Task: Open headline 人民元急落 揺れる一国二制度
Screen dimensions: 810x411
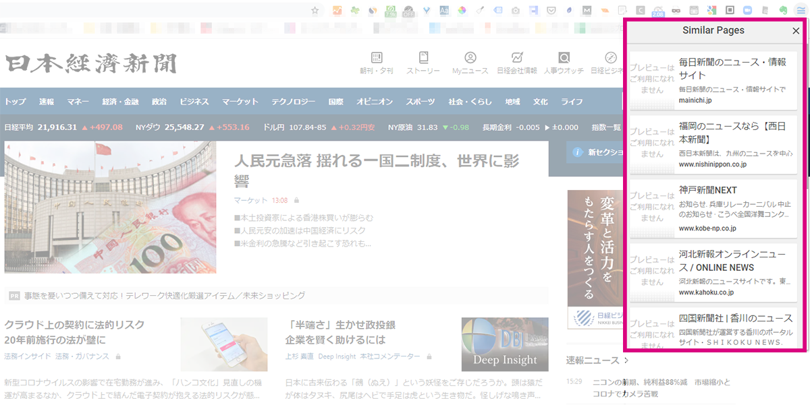Action: tap(377, 170)
